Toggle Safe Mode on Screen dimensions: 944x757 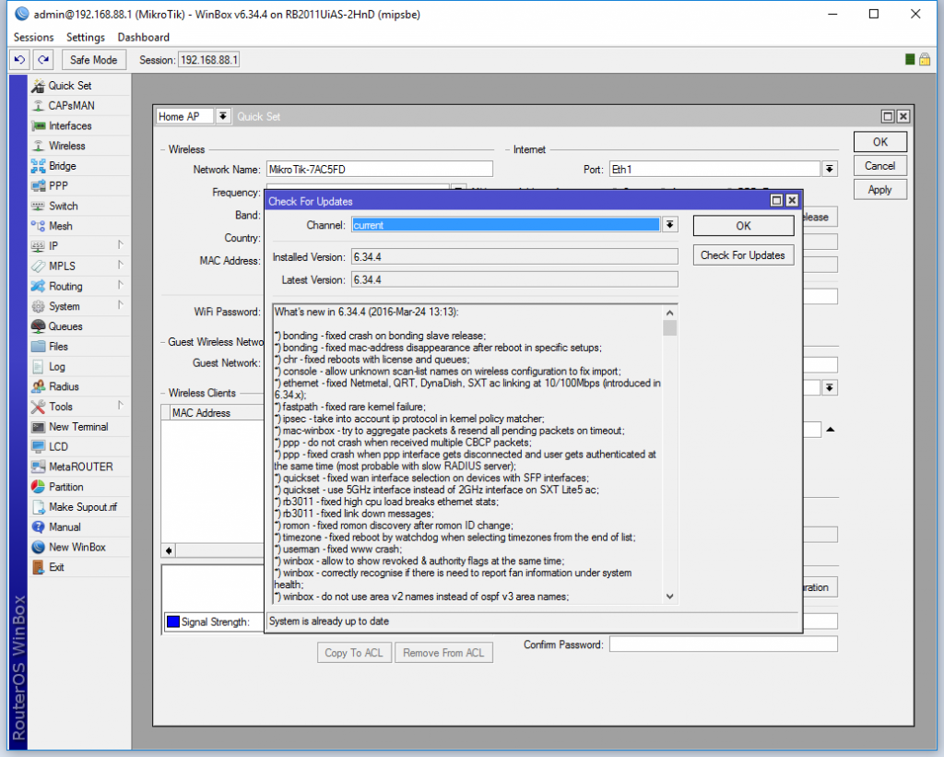[93, 60]
